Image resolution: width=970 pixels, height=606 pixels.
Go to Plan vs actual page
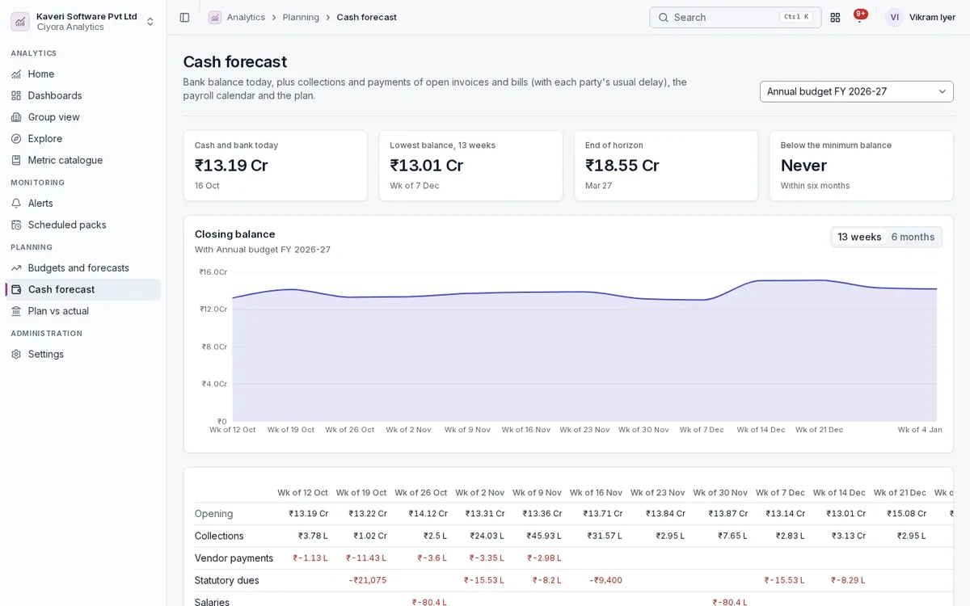pyautogui.click(x=82, y=311)
